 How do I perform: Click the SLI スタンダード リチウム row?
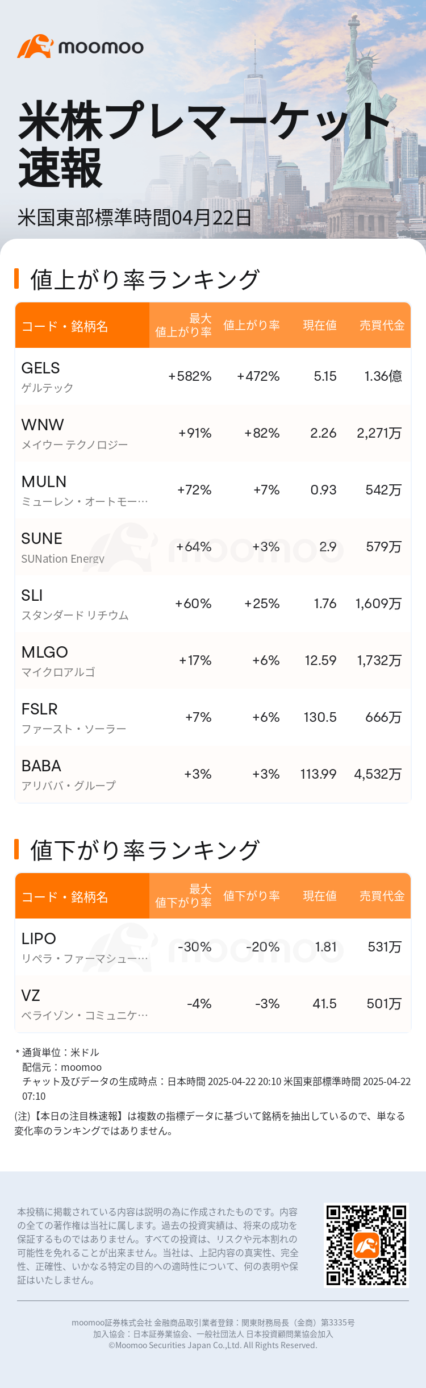(x=212, y=604)
